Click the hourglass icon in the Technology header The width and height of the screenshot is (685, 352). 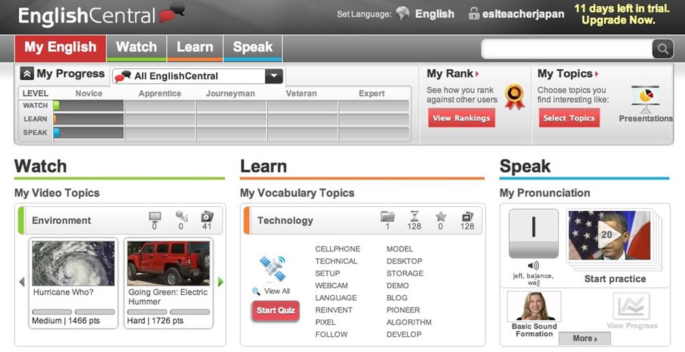pyautogui.click(x=414, y=216)
